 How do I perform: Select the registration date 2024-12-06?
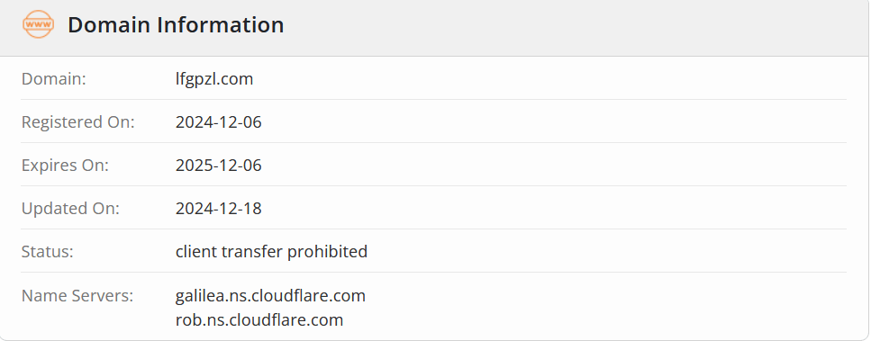tap(218, 122)
